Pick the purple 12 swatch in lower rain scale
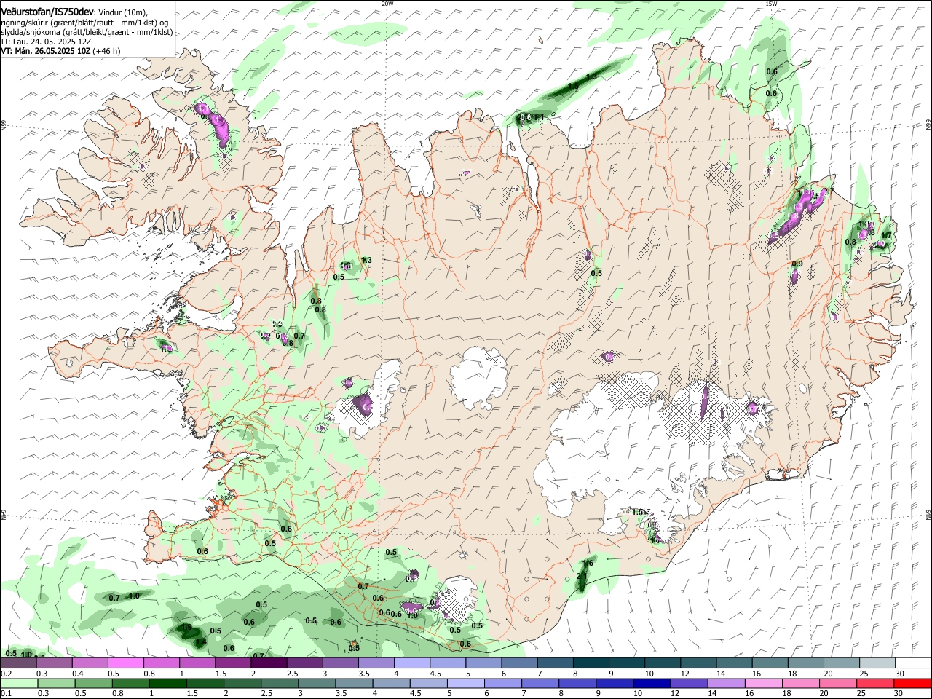Image resolution: width=932 pixels, height=699 pixels. coord(688,684)
